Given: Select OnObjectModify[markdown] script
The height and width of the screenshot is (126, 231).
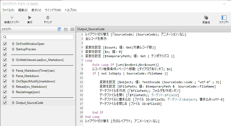Looking at the screenshot, I should (35, 81).
